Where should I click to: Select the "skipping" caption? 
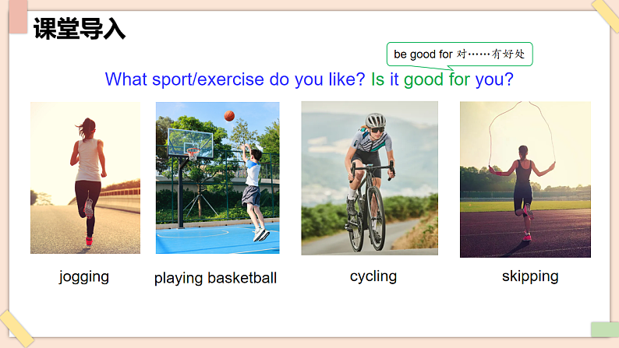[530, 276]
